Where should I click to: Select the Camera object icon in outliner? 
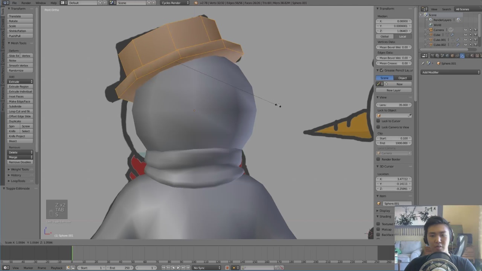pyautogui.click(x=431, y=30)
